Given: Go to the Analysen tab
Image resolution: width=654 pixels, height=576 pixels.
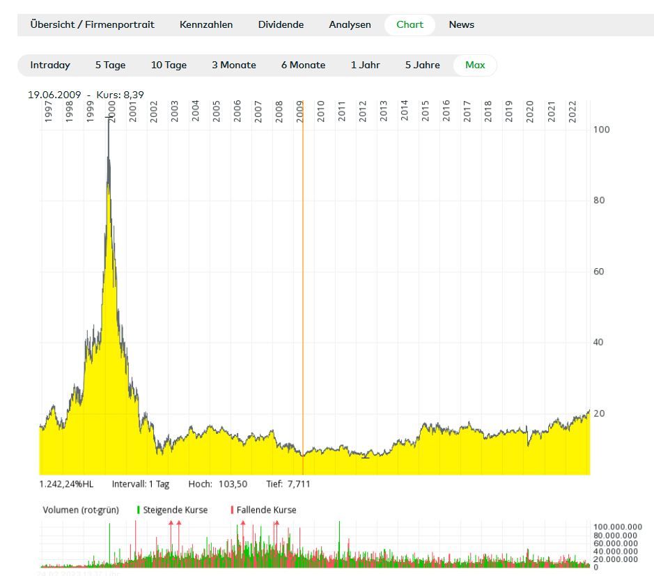Looking at the screenshot, I should point(350,24).
